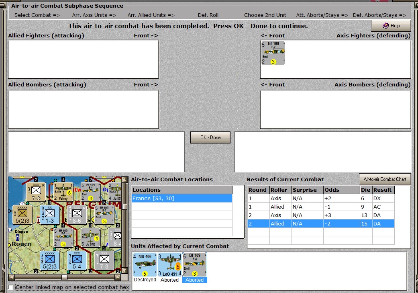Image resolution: width=418 pixels, height=293 pixels.
Task: Select the aborted Bf 109 E-4 counter
Action: (x=195, y=265)
